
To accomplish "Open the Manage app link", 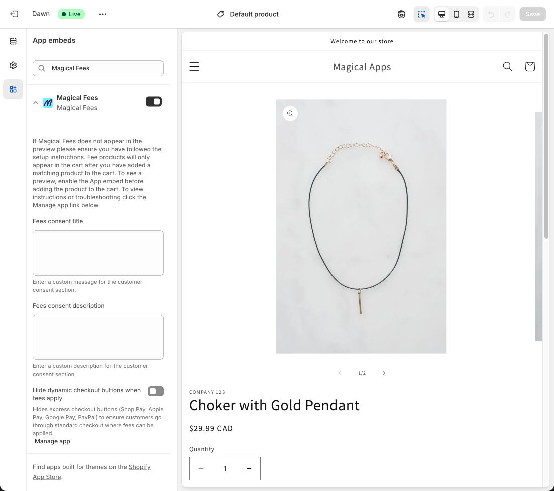I will coord(52,441).
